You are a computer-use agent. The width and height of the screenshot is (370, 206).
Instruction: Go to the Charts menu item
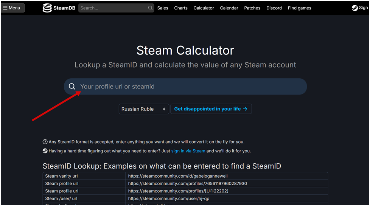(181, 8)
